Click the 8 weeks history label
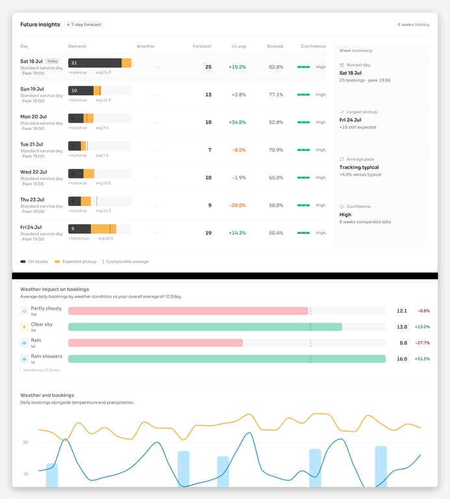This screenshot has height=499, width=450. [414, 25]
